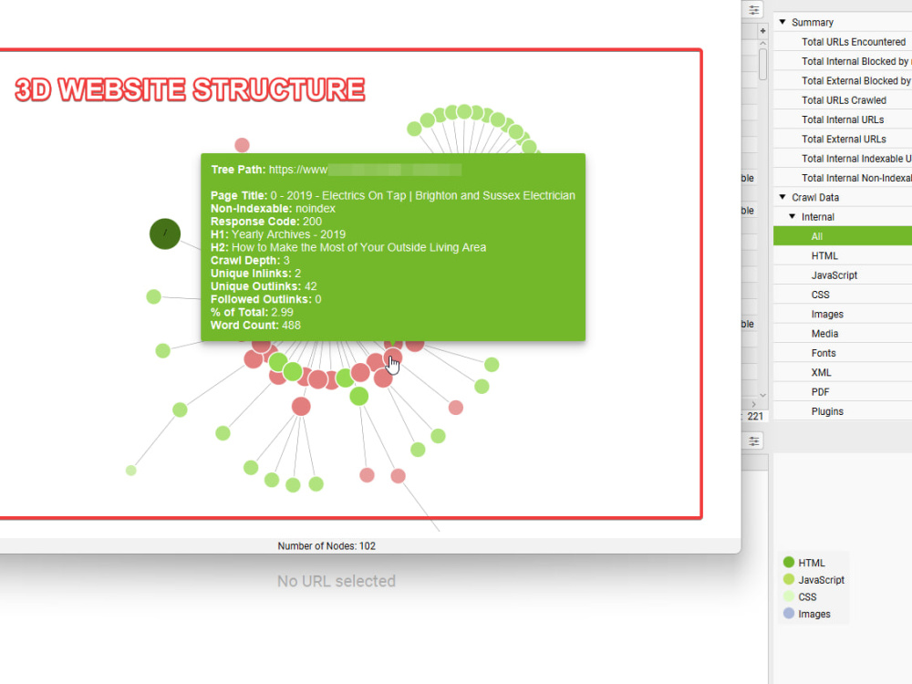Screen dimensions: 912x684
Task: Click the scroll right arrow above 221
Action: pyautogui.click(x=754, y=404)
